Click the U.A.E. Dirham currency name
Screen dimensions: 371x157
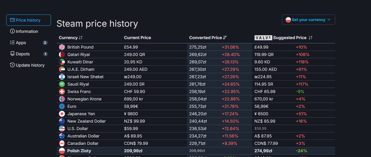pyautogui.click(x=81, y=69)
